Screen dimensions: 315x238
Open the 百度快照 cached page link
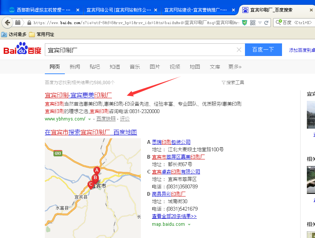pos(106,119)
